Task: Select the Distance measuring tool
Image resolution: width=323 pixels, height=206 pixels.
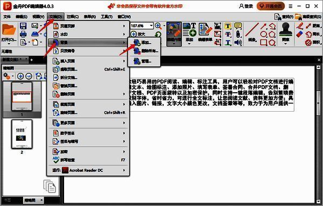Action: 313,26
